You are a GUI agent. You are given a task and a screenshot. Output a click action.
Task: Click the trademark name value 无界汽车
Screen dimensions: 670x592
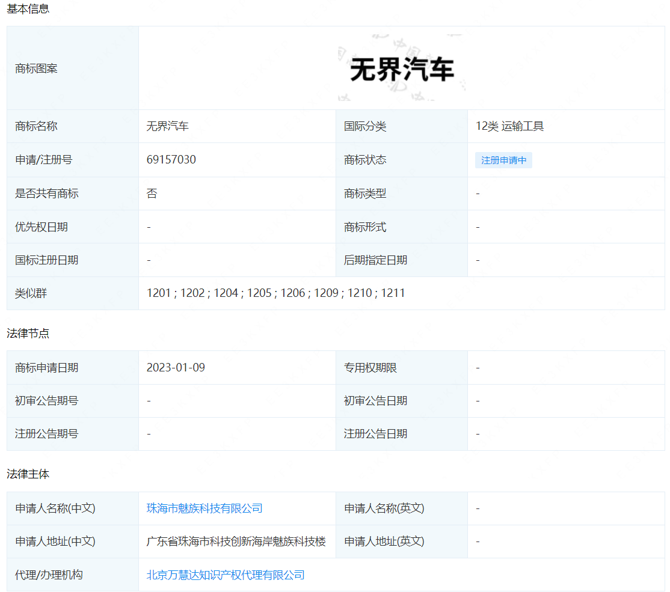pos(168,126)
